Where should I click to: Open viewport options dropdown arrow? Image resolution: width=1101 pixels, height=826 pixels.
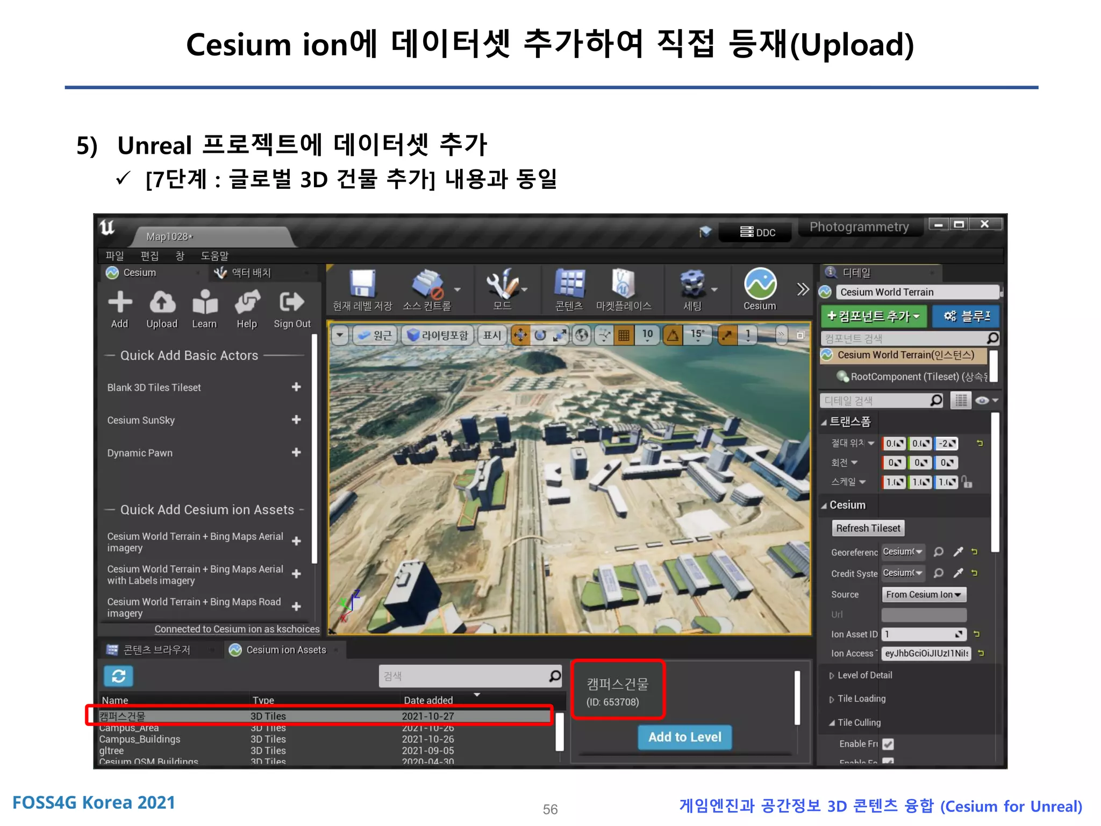tap(340, 335)
